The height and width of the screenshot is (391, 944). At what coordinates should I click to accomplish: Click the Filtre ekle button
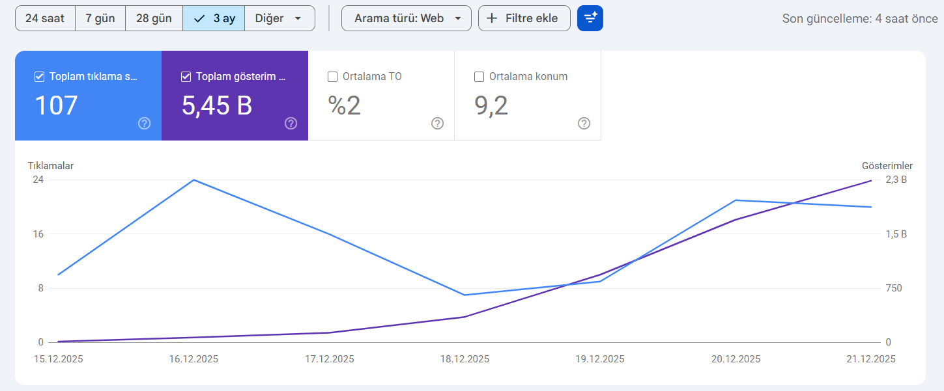click(x=524, y=18)
